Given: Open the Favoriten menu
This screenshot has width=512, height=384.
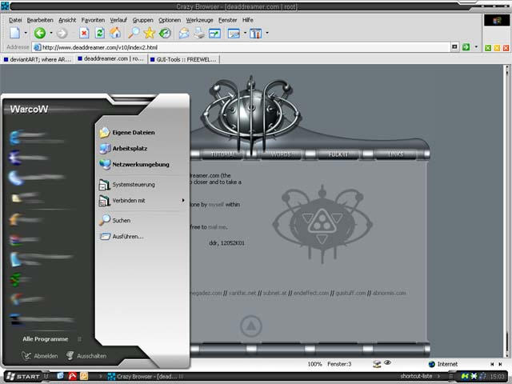Looking at the screenshot, I should [x=93, y=20].
